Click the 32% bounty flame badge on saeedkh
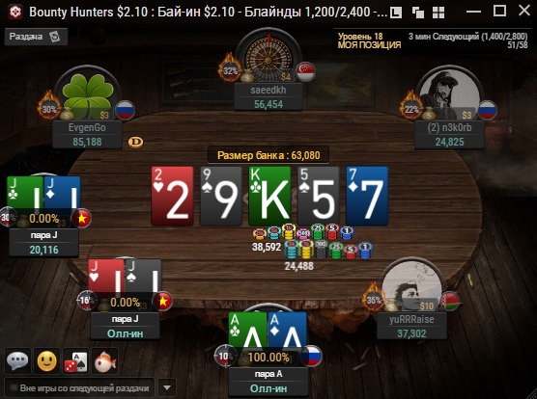This screenshot has width=537, height=399. click(230, 70)
